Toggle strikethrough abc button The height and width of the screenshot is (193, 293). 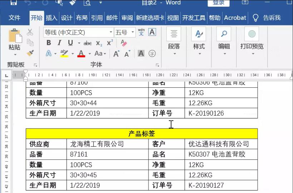point(87,44)
